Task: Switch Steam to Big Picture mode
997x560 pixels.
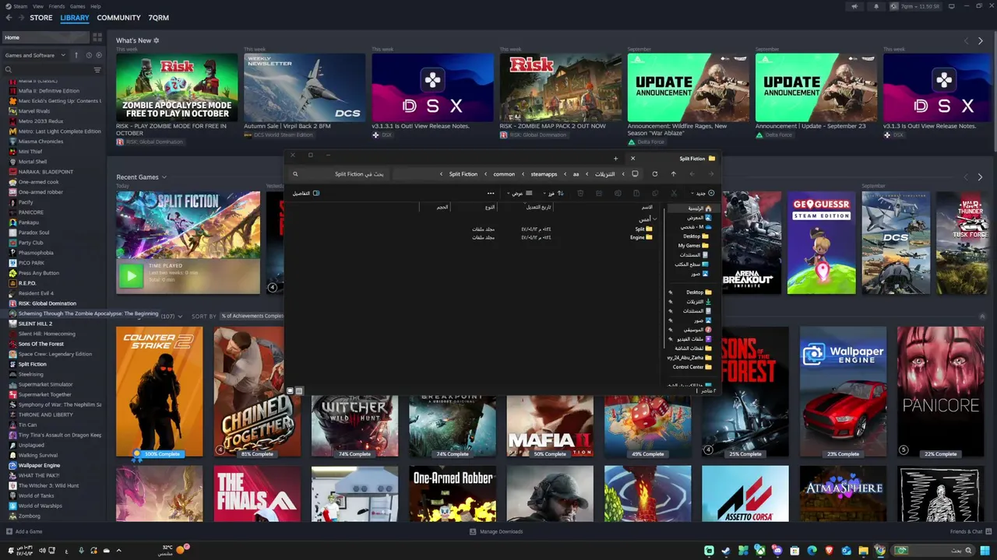Action: point(952,6)
